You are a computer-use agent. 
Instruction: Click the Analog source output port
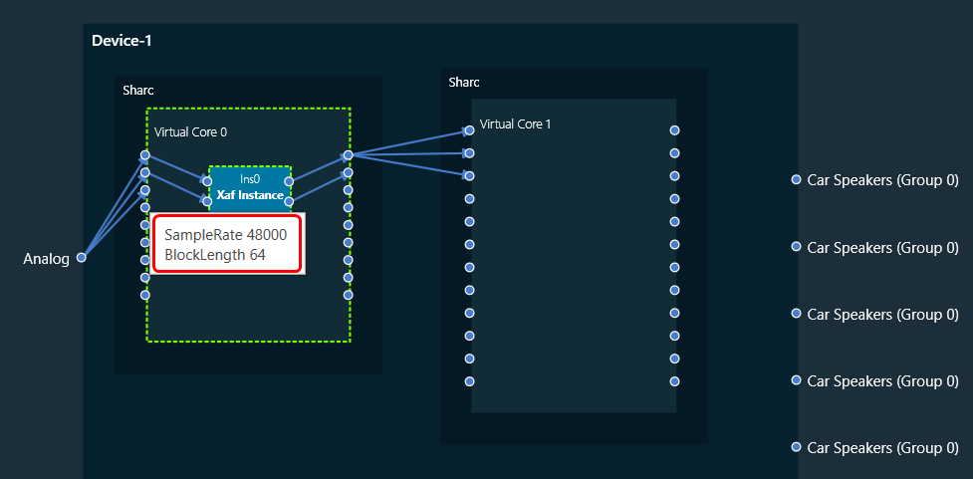tap(82, 258)
